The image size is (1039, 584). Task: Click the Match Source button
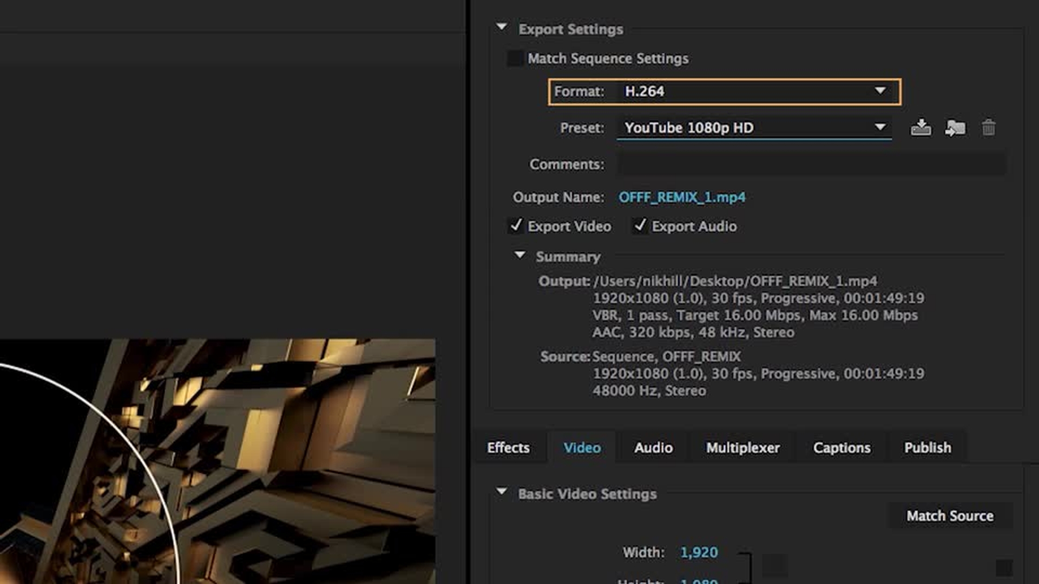coord(950,516)
